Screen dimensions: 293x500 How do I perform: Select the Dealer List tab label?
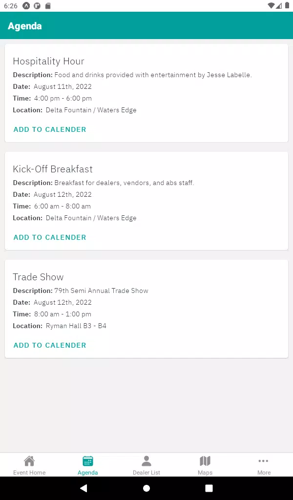click(x=146, y=473)
